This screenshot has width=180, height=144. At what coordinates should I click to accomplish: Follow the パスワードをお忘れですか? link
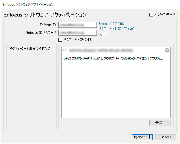pyautogui.click(x=116, y=29)
